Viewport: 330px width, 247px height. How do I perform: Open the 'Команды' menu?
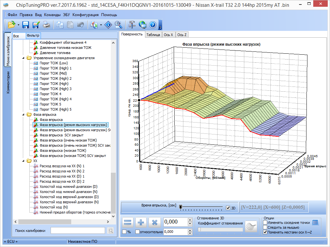[53, 15]
